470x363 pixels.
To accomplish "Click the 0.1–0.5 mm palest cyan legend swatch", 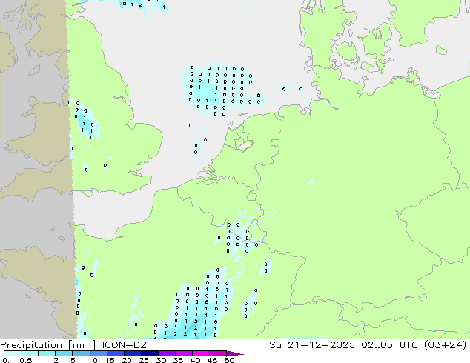I will [x=13, y=353].
